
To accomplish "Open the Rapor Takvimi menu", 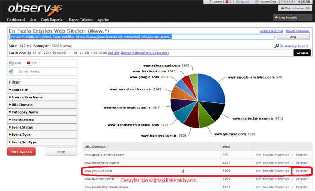I will coord(81,20).
